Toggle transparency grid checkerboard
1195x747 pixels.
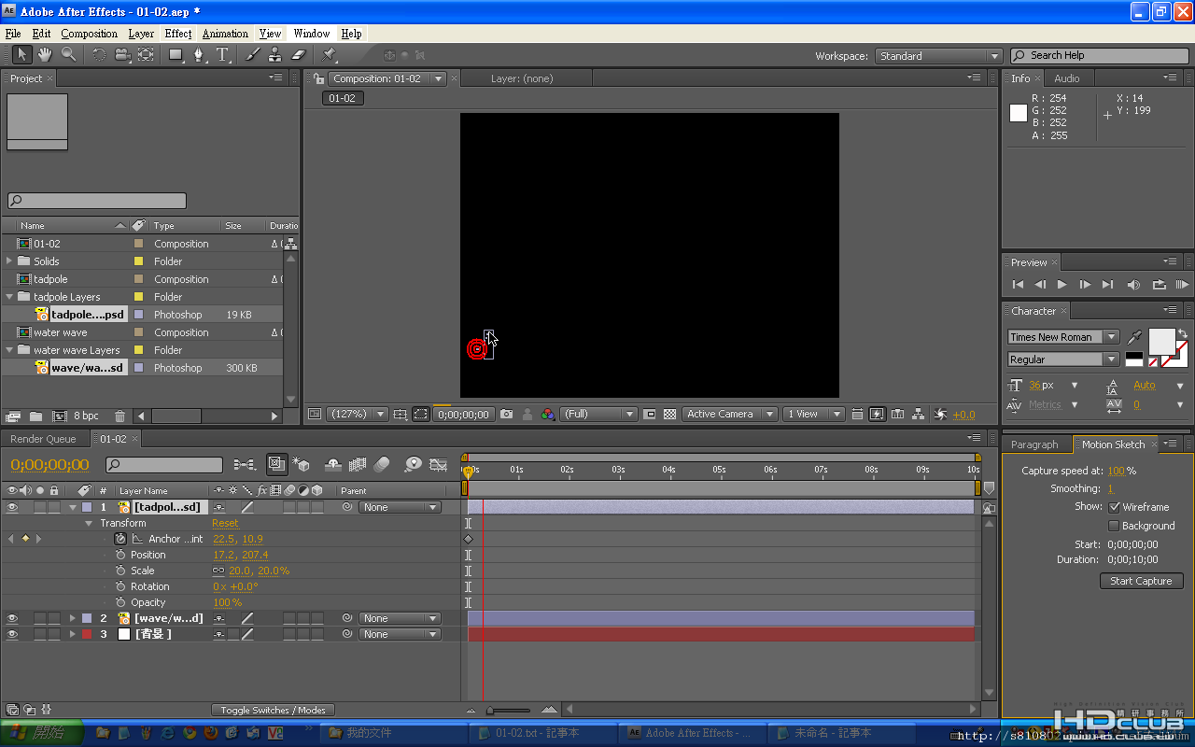coord(669,414)
